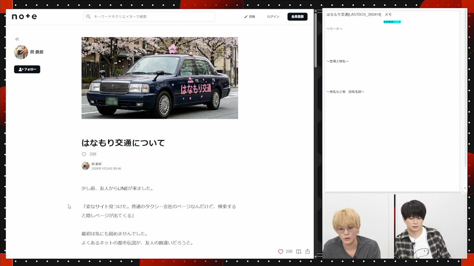Click the share icon at bottom right
This screenshot has width=474, height=266.
308,251
